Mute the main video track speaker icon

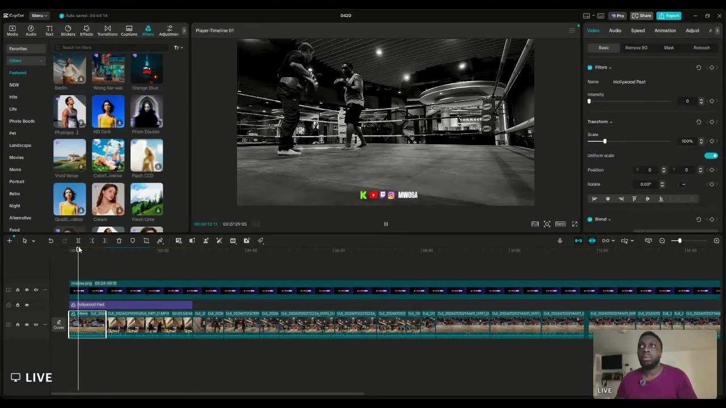[36, 325]
